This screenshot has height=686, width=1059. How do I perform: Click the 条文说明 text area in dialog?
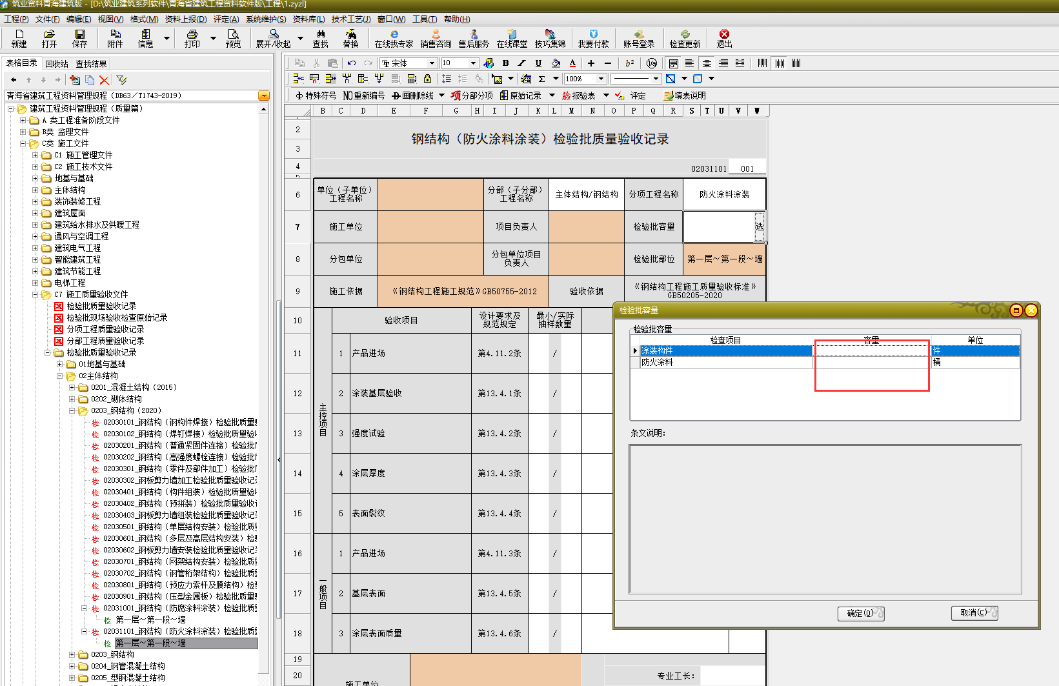(x=825, y=519)
